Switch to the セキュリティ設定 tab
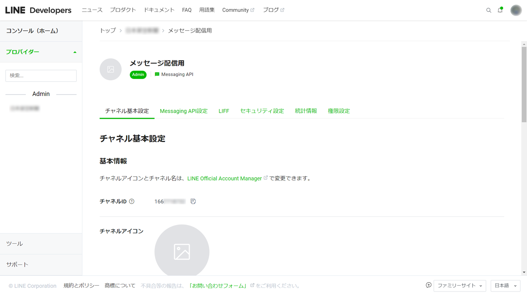The image size is (527, 296). [x=262, y=111]
